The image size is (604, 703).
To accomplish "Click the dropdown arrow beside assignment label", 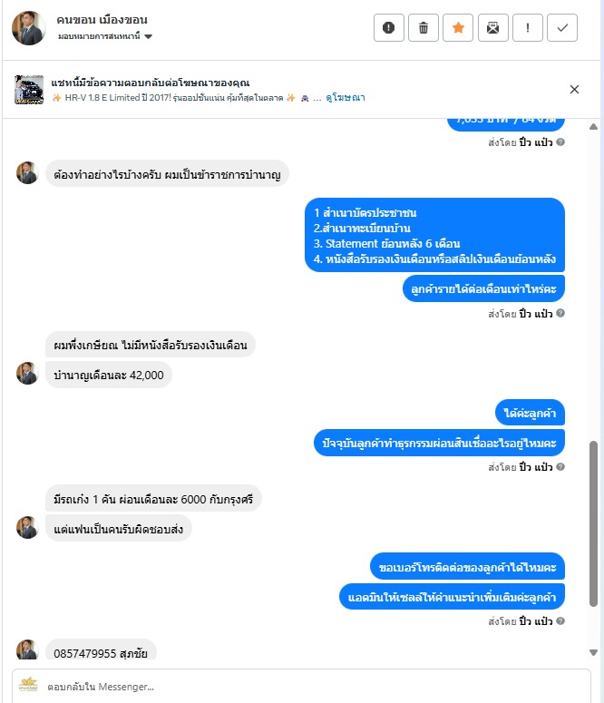I will coord(149,37).
